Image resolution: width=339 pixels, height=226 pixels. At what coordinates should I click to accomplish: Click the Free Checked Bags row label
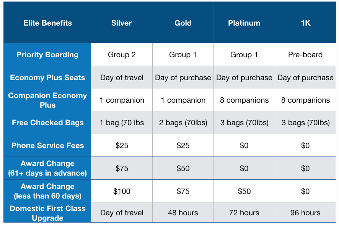click(x=47, y=123)
